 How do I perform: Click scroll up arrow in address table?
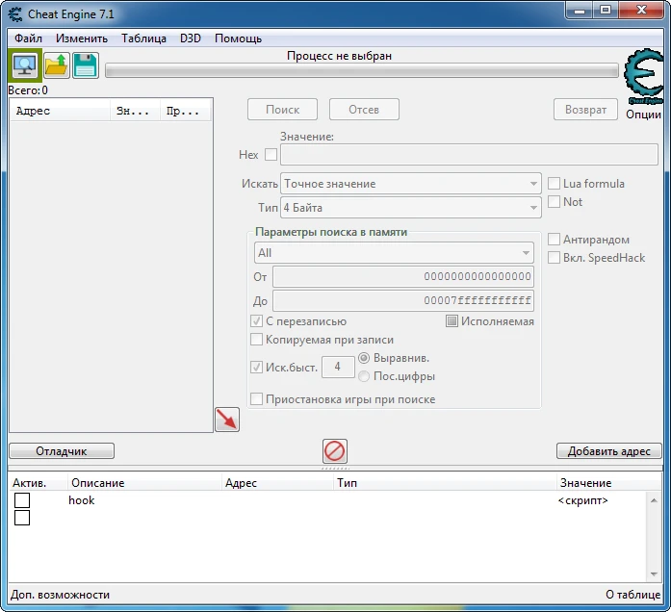654,500
